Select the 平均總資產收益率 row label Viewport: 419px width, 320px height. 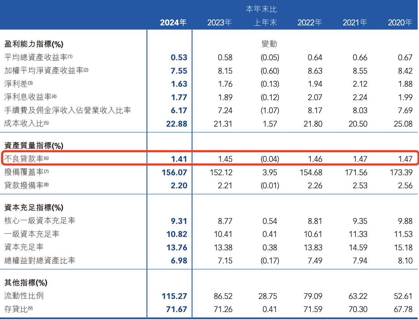[x=36, y=57]
